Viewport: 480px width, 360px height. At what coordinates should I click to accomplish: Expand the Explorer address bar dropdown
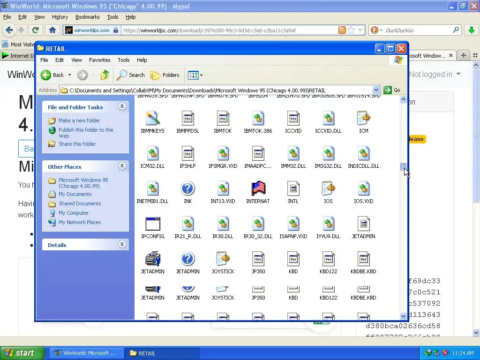(376, 90)
